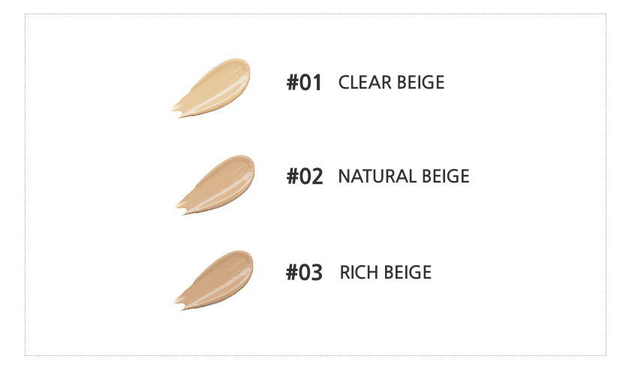638x374 pixels.
Task: Click the hash symbol before 01
Action: [x=293, y=82]
